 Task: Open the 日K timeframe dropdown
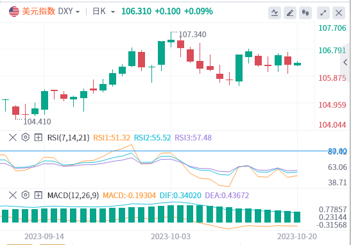[104, 11]
